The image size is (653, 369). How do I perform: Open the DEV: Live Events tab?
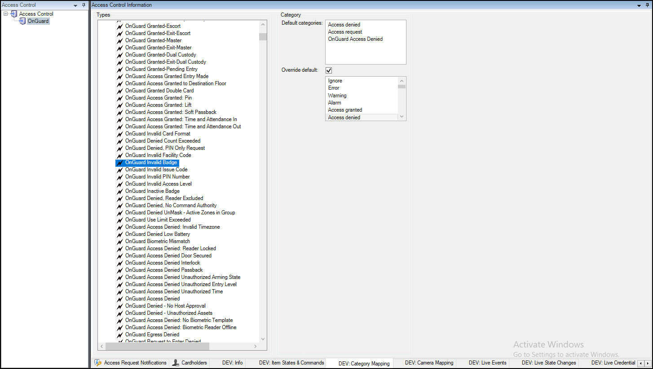tap(488, 363)
